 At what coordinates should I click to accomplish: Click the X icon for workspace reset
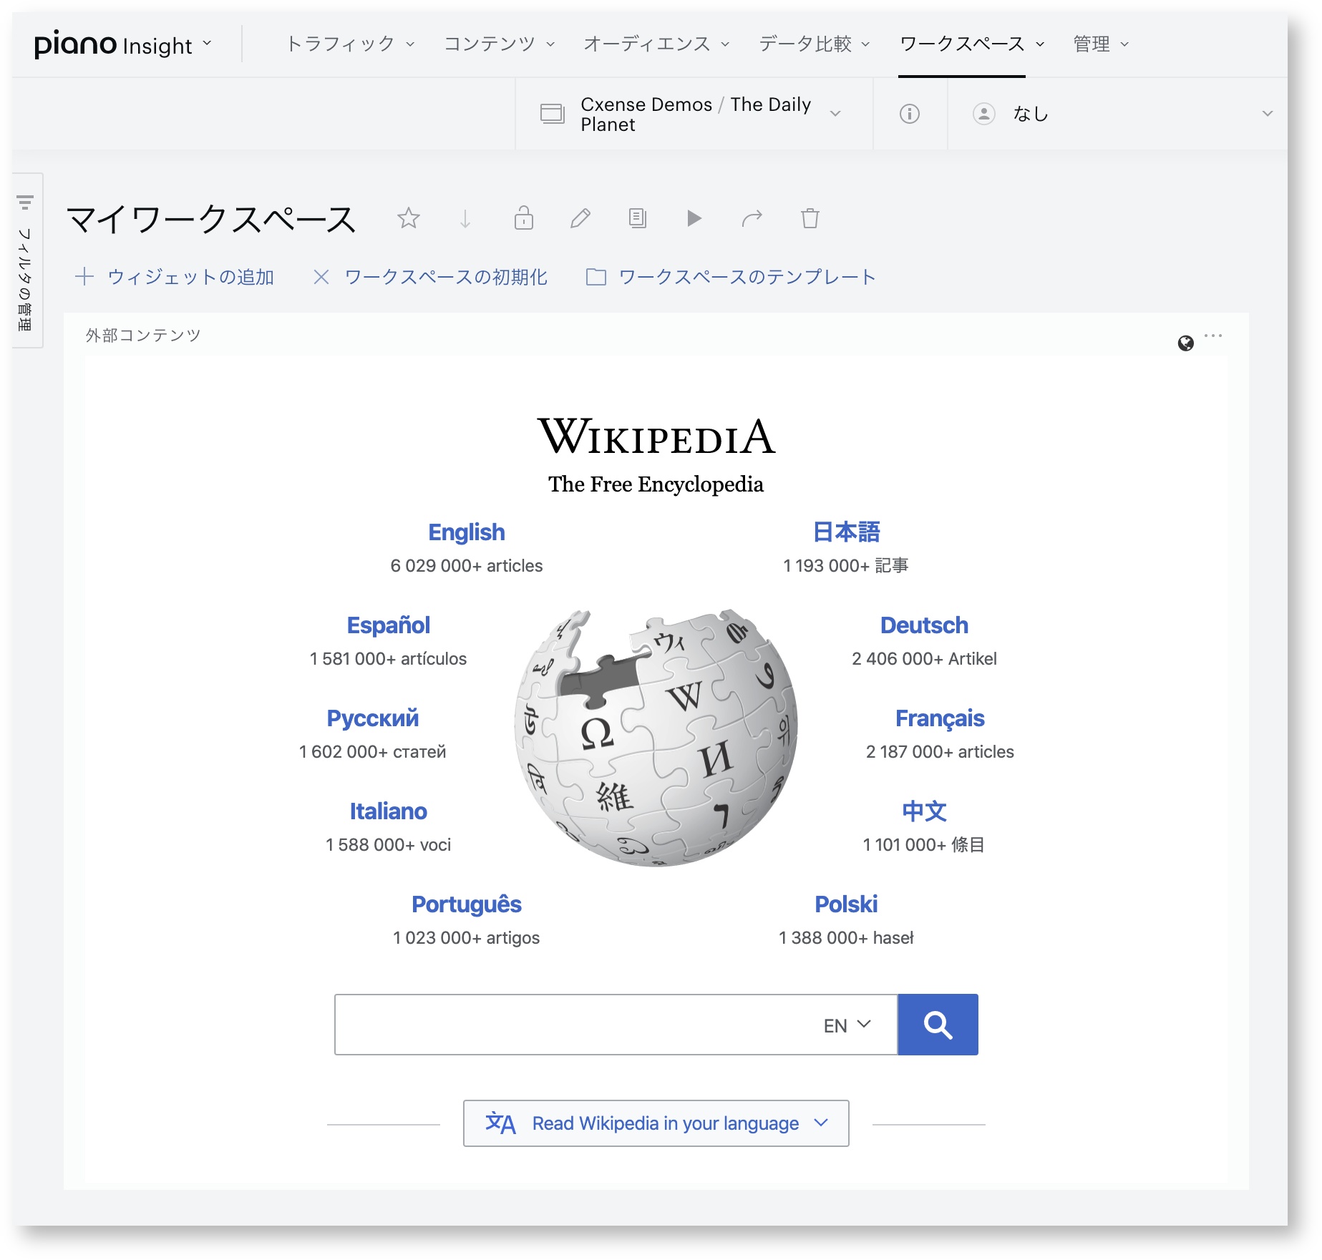point(321,277)
